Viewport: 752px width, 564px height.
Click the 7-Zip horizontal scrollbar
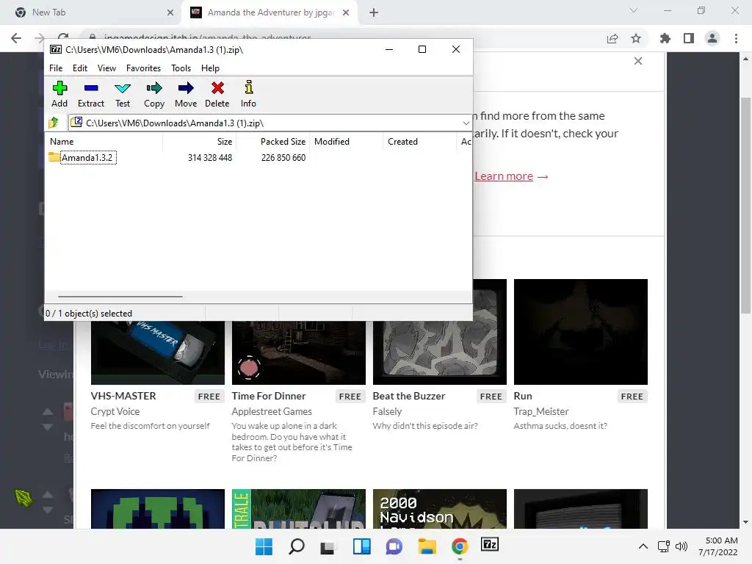coord(120,297)
